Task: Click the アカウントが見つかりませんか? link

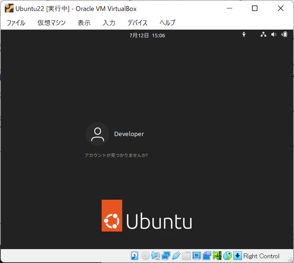Action: tap(116, 155)
